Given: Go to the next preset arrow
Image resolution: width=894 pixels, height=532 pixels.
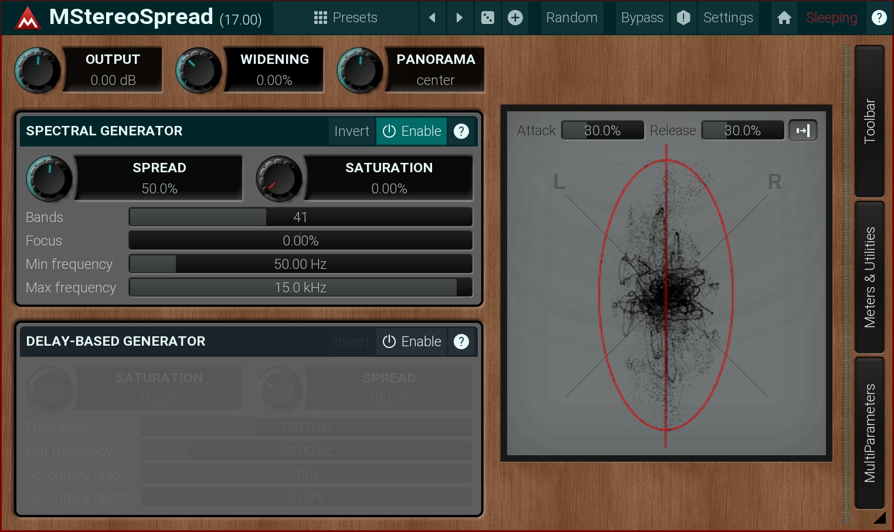Looking at the screenshot, I should tap(460, 18).
